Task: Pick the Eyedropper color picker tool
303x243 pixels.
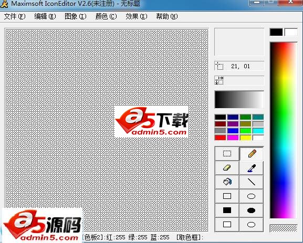Action: coord(251,167)
